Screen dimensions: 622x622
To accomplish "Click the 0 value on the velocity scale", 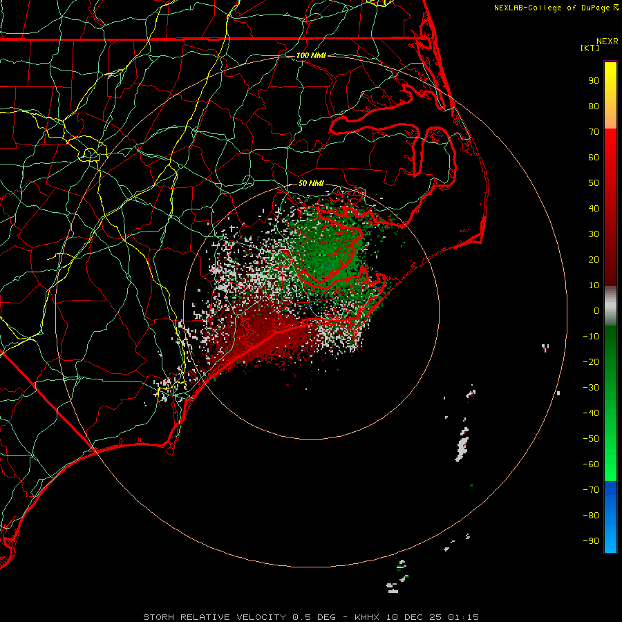I will coord(596,310).
